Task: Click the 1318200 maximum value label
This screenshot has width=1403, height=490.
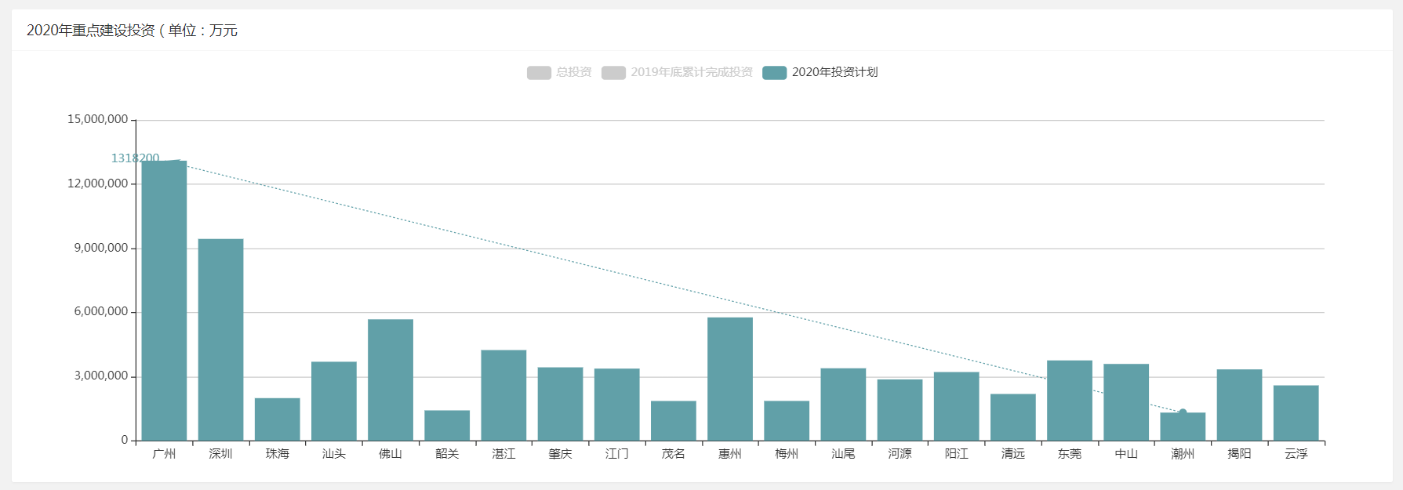Action: coord(135,158)
